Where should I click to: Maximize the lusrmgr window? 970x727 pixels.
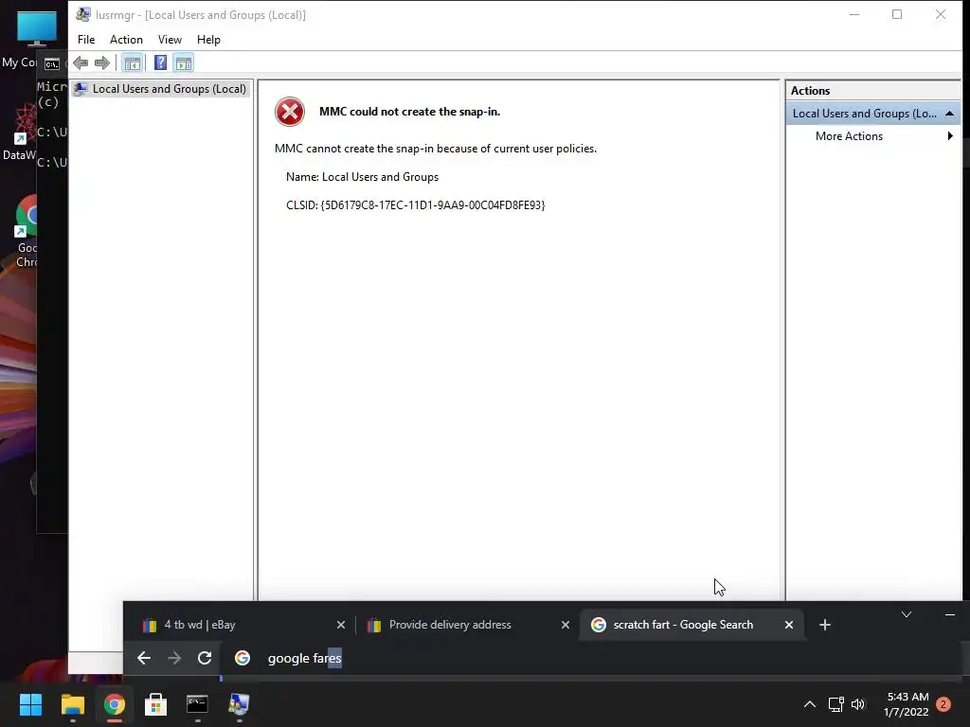pyautogui.click(x=897, y=14)
